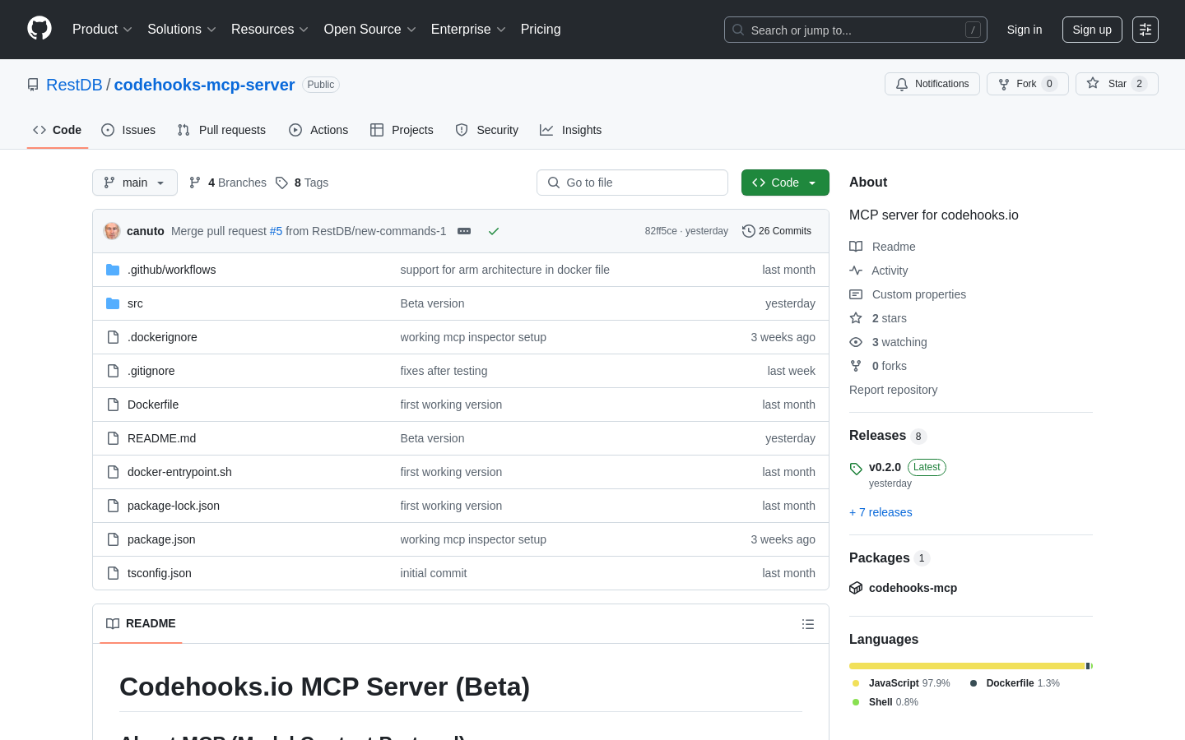Open the Shell 0.8% language link
Screen dimensions: 1185x740
point(885,702)
